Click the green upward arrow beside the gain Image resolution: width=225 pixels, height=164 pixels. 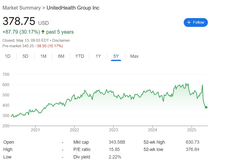[x=43, y=32]
